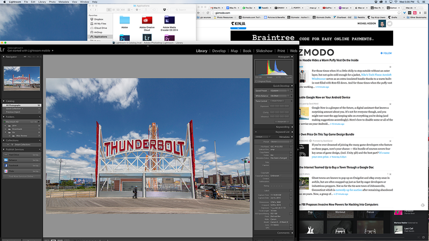The height and width of the screenshot is (241, 429).
Task: Set up Flickr publish service
Action: click(x=36, y=171)
